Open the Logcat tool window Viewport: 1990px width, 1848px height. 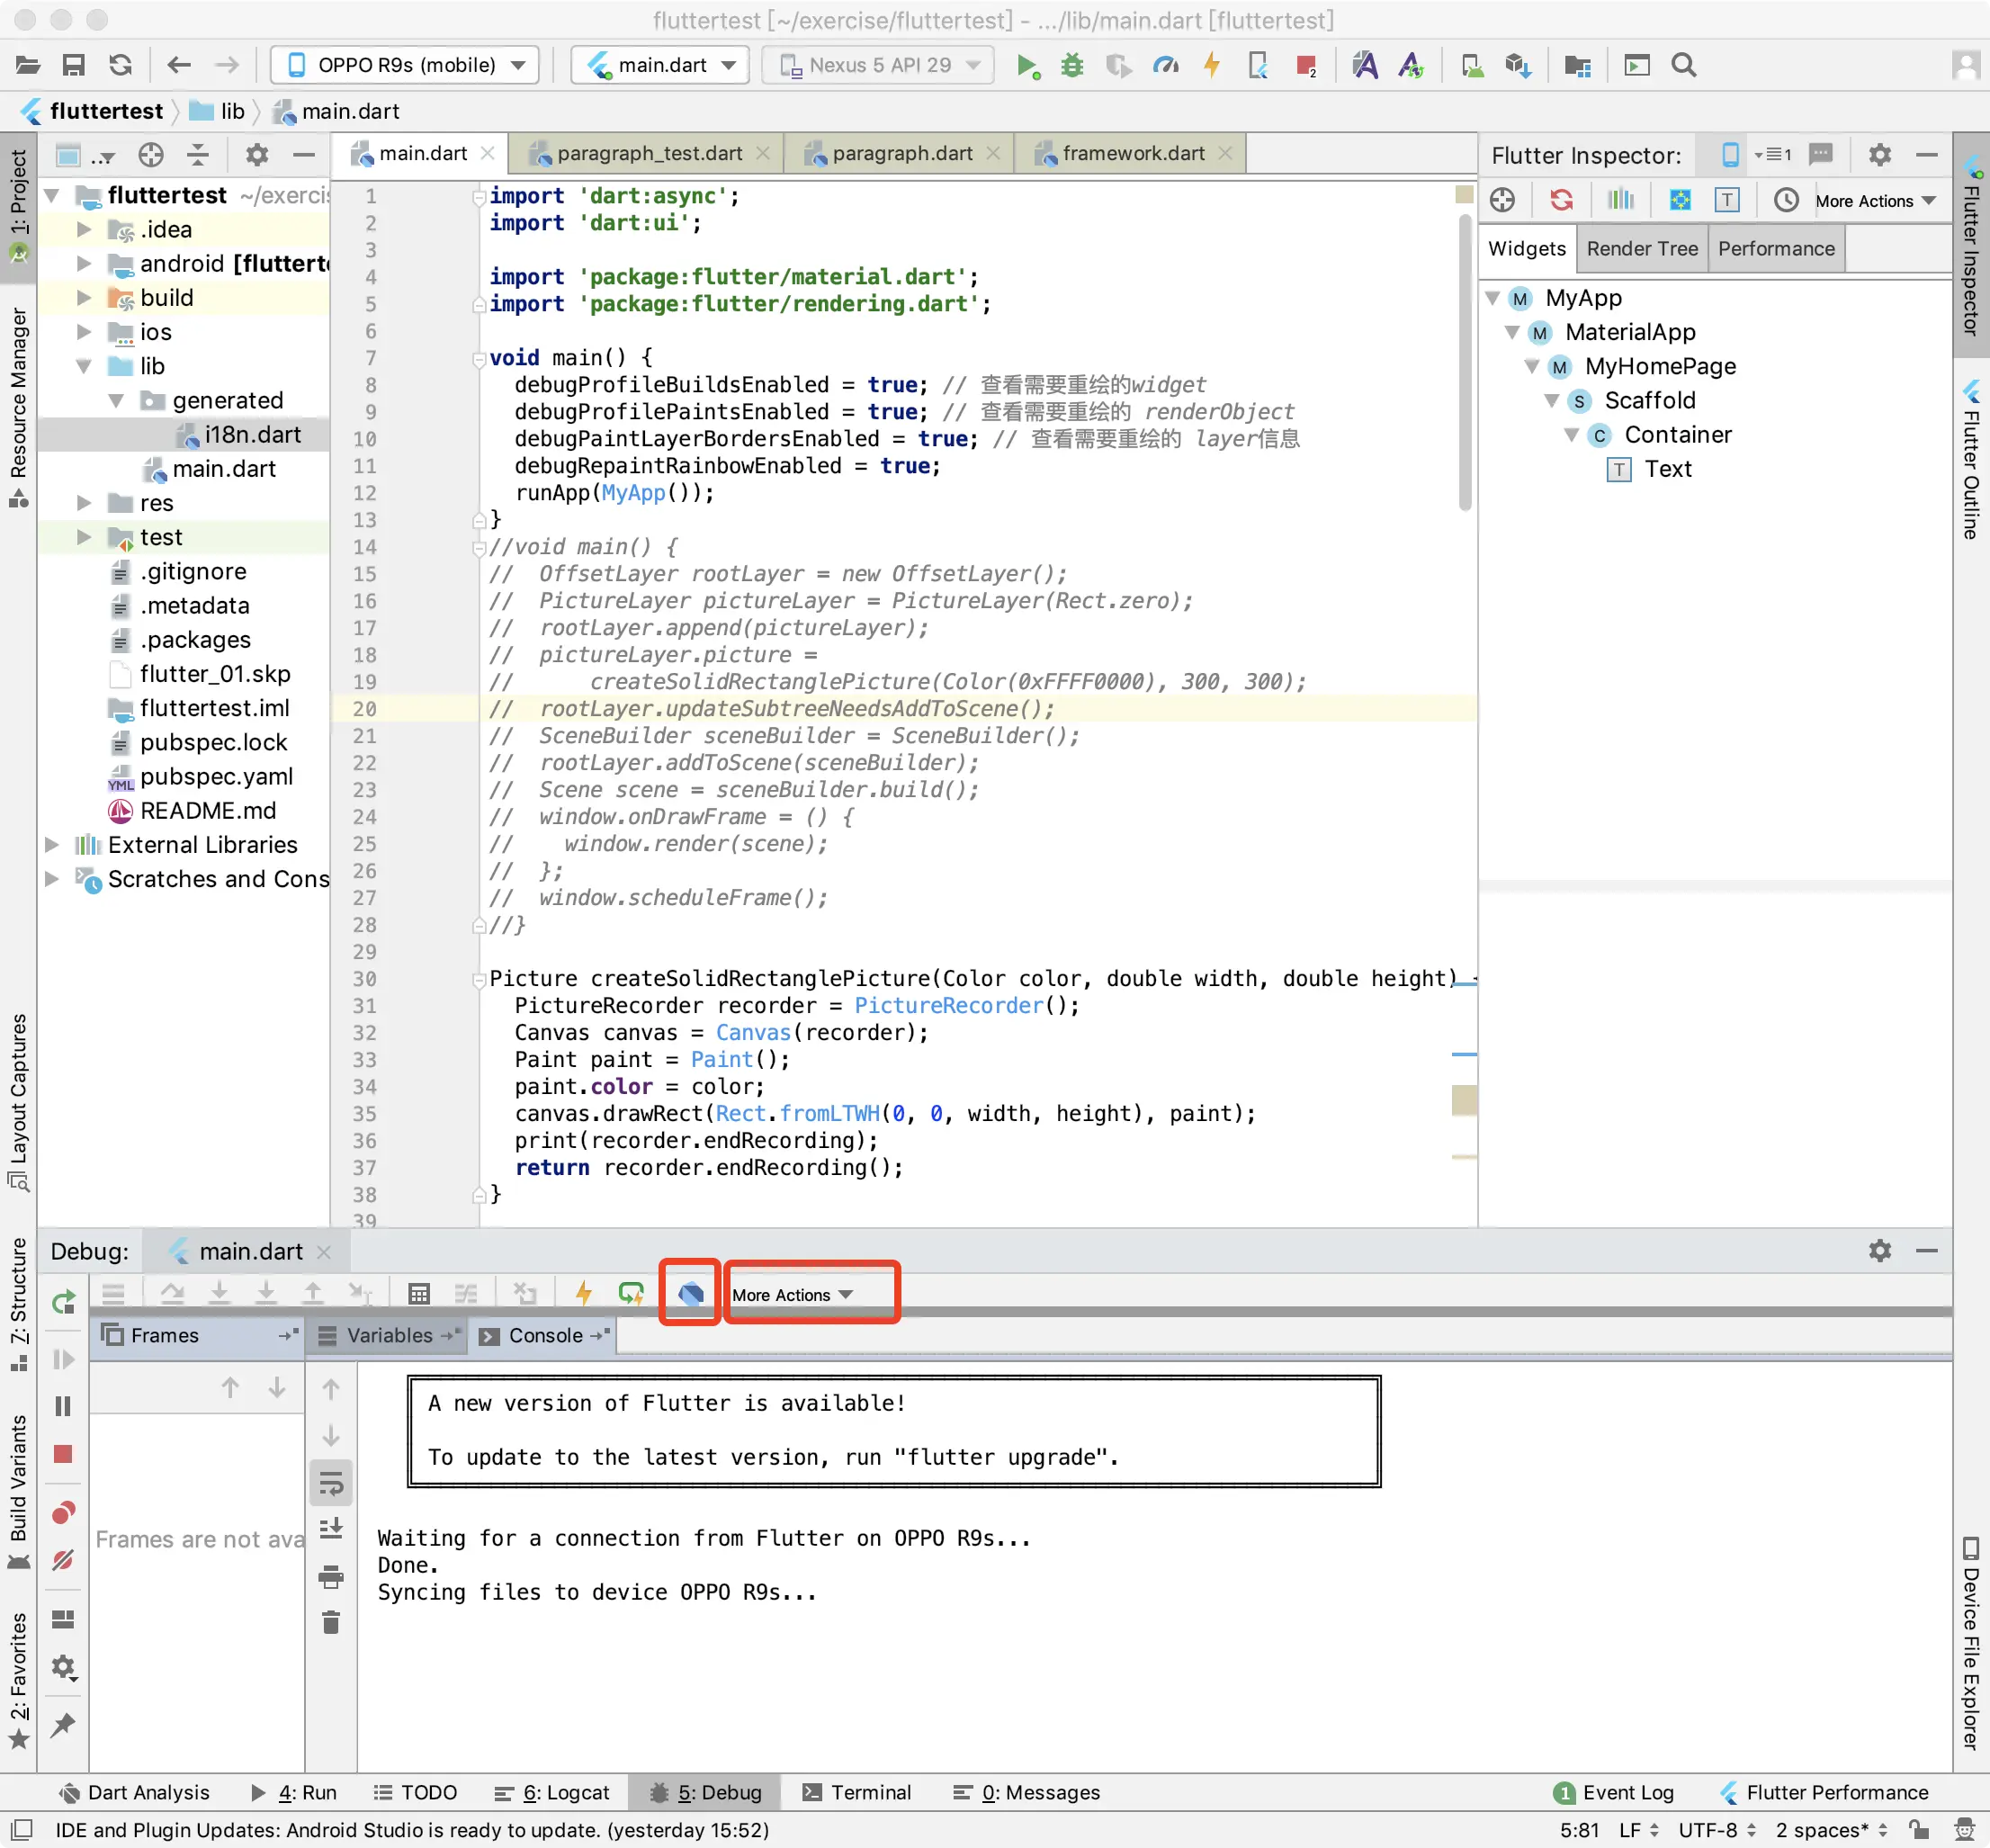pos(552,1792)
